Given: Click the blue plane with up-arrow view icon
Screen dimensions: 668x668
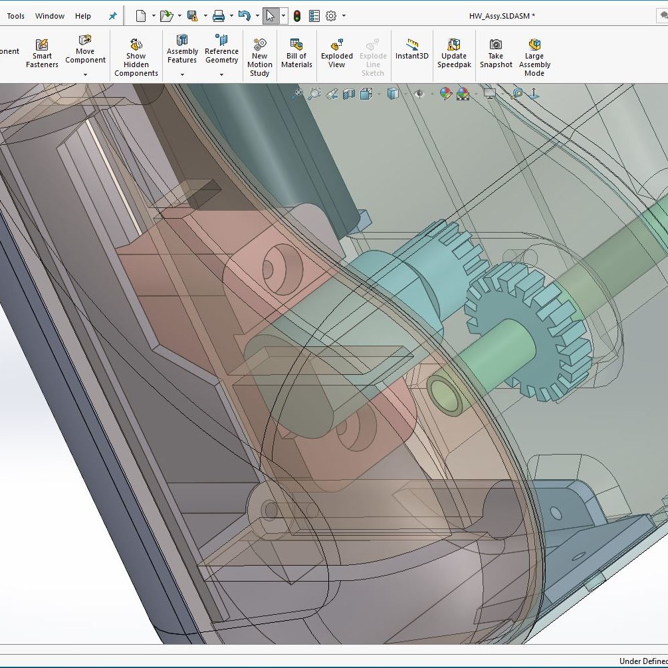Looking at the screenshot, I should click(534, 93).
